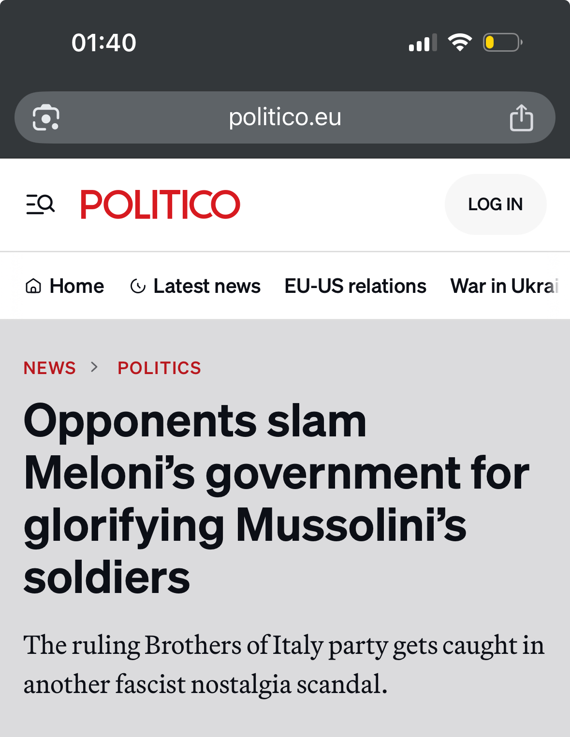570x737 pixels.
Task: Tap the Home house icon
Action: pyautogui.click(x=33, y=286)
